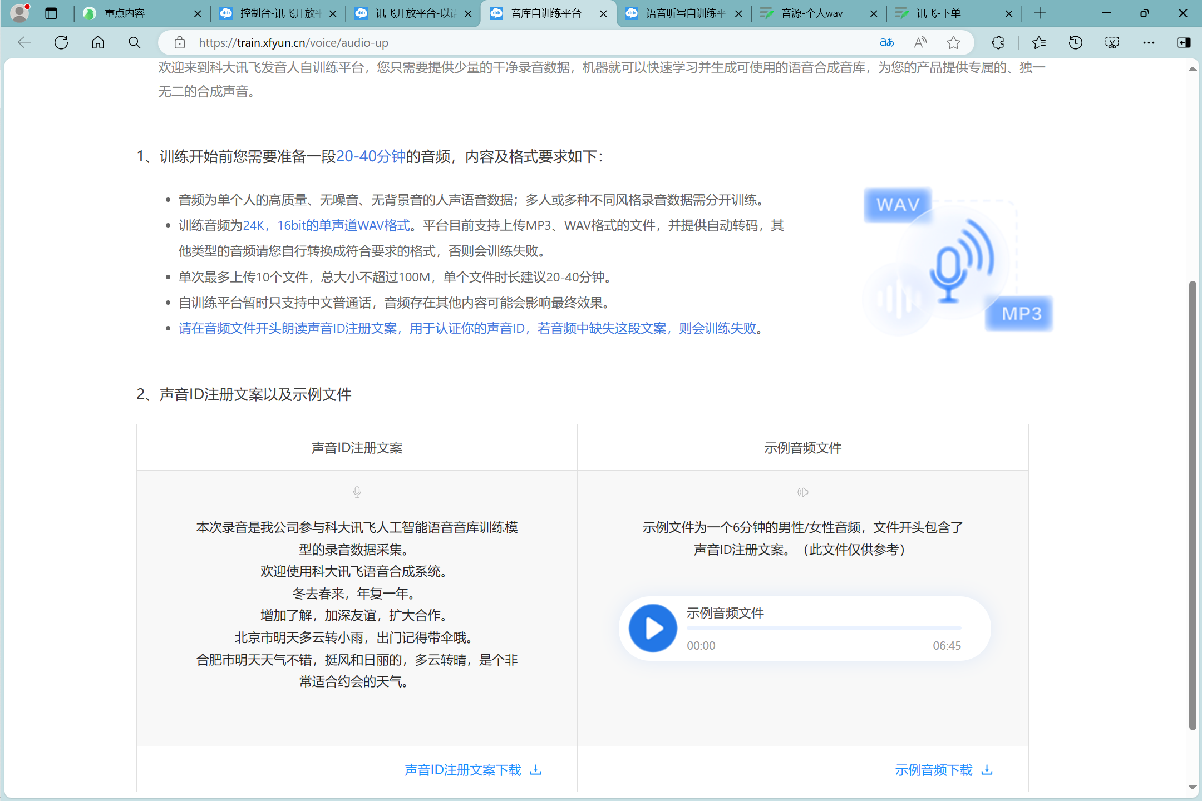
Task: Download 示例音频下载 link
Action: pos(934,770)
